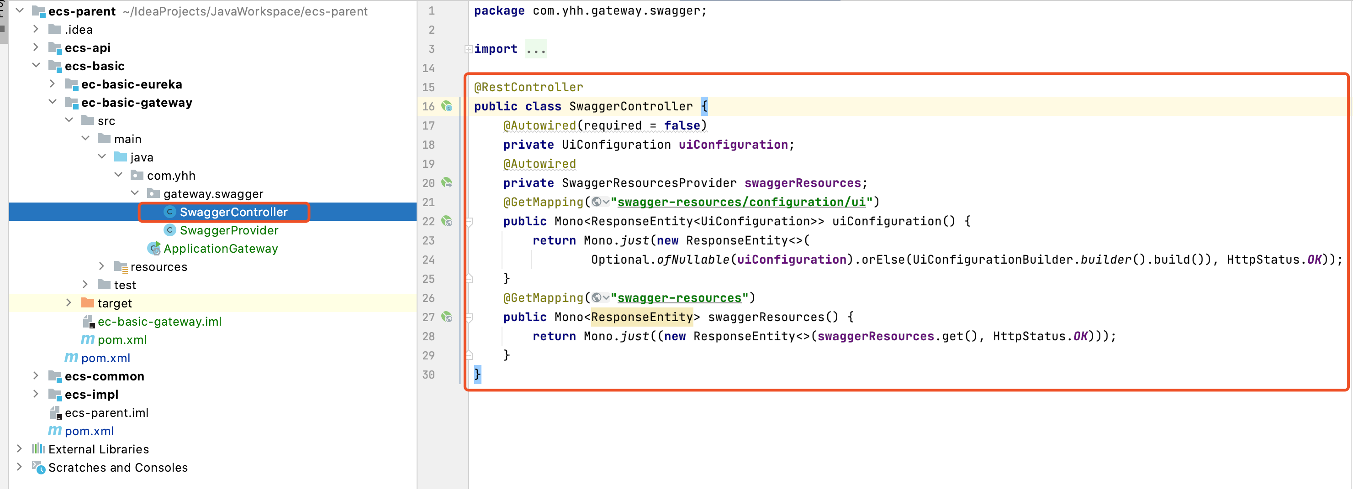
Task: Click the SwaggerController class icon in tree
Action: point(169,212)
